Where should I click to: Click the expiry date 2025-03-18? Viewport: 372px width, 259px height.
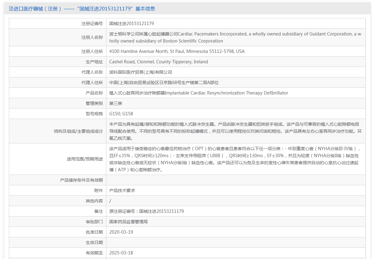click(x=121, y=253)
